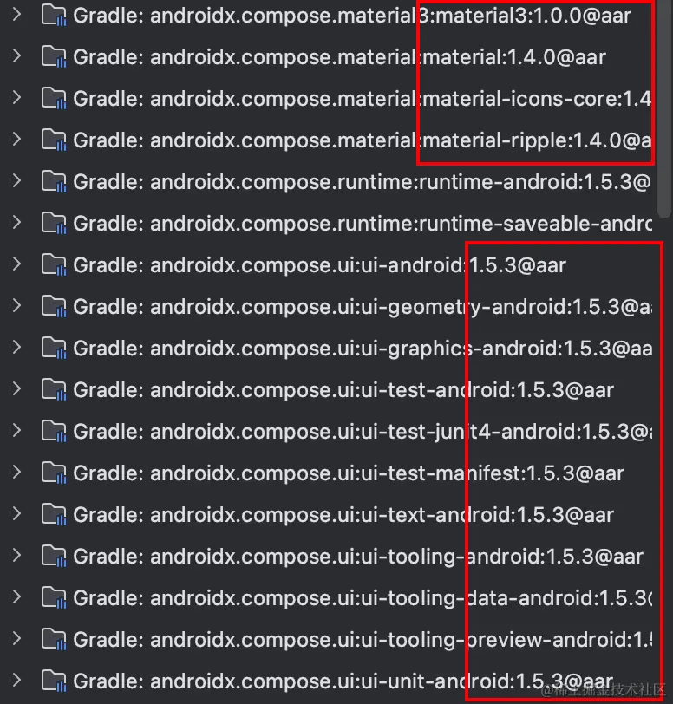Image resolution: width=673 pixels, height=704 pixels.
Task: Click library icon of runtime-saveable-android row
Action: tap(54, 224)
